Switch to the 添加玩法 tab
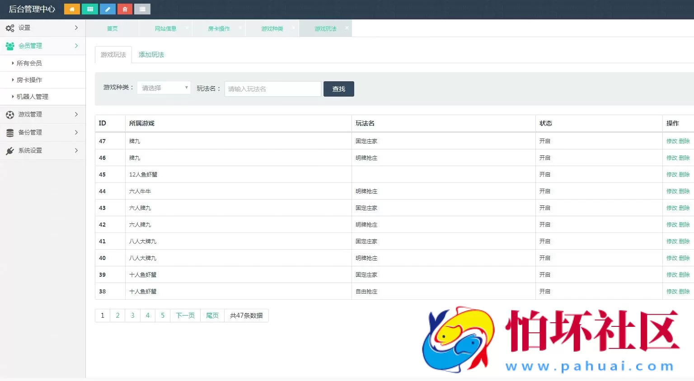The image size is (694, 381). (151, 55)
